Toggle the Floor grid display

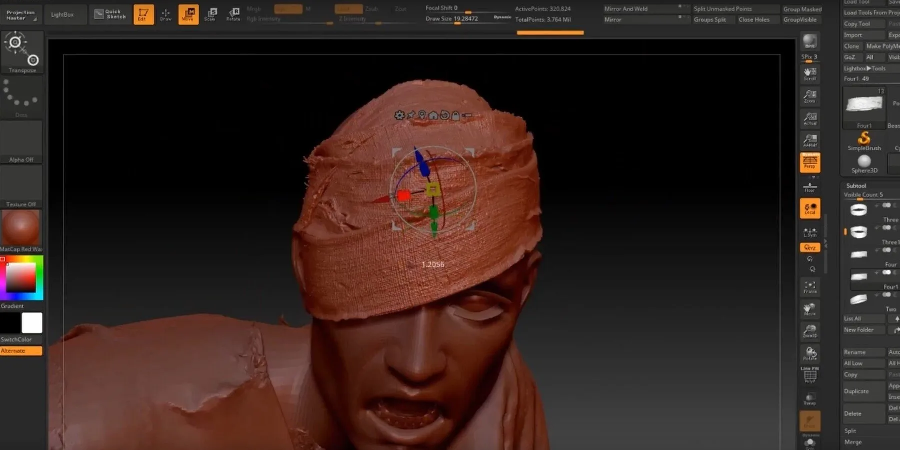click(x=810, y=186)
